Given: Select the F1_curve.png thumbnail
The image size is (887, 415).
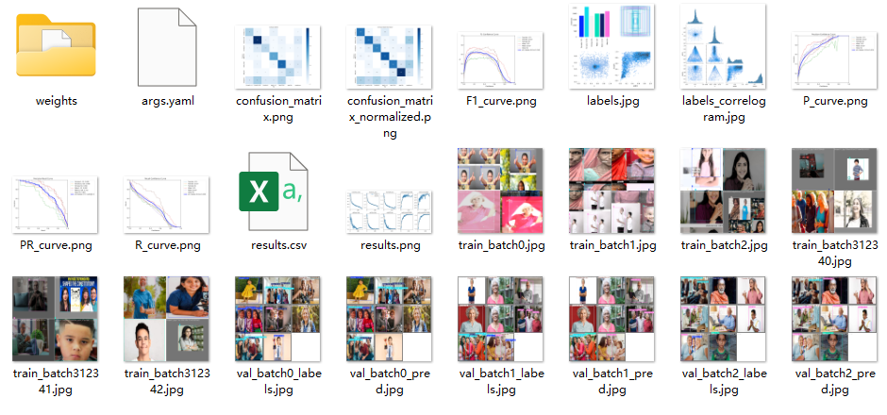Looking at the screenshot, I should [500, 60].
